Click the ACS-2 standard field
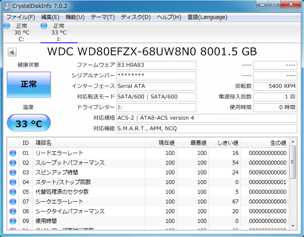 pos(207,118)
